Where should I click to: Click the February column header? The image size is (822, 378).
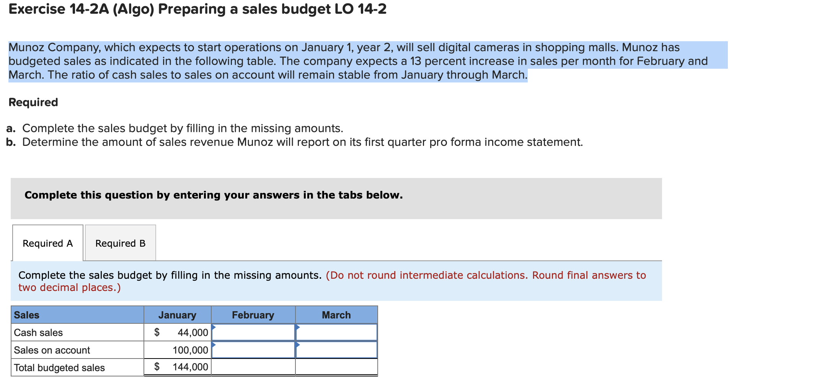(x=253, y=315)
